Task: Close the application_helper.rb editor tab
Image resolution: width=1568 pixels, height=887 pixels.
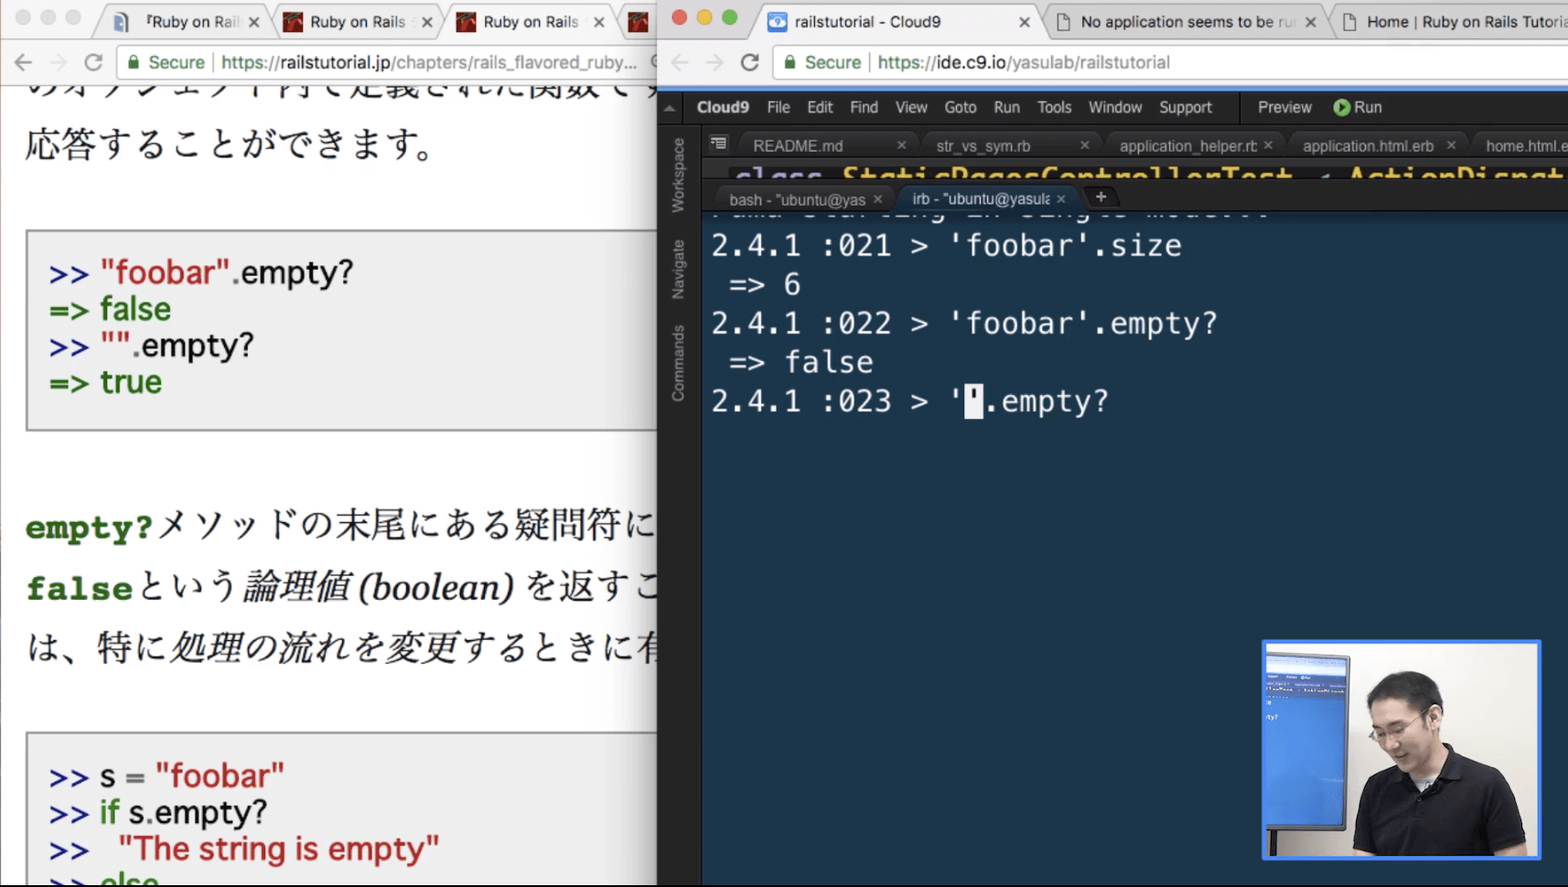Action: coord(1268,145)
